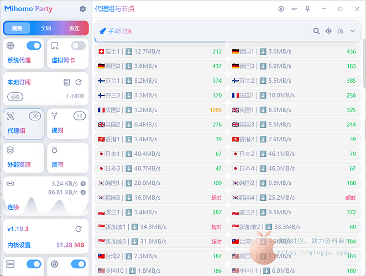Viewport: 366px width, 276px height.
Task: Select the 法国2 node with 1088 latency
Action: pos(160,110)
